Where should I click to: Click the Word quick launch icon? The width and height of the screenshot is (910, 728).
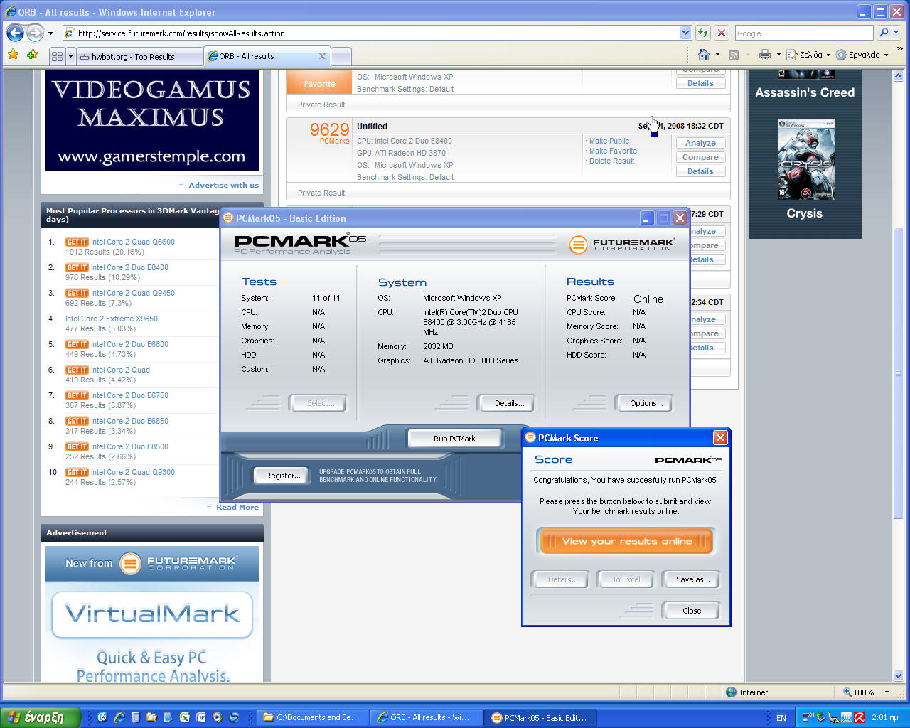pyautogui.click(x=200, y=717)
